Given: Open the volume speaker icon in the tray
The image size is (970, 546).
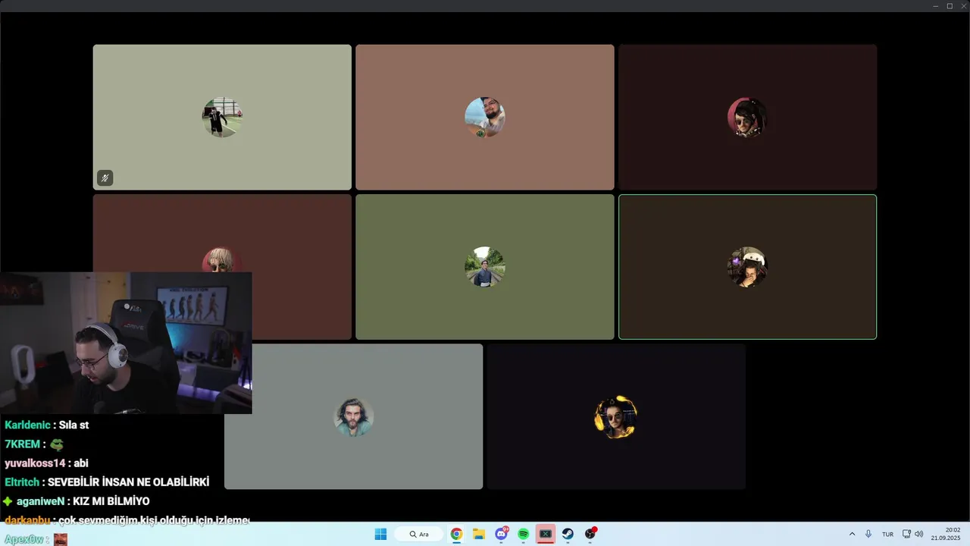Looking at the screenshot, I should [x=919, y=534].
